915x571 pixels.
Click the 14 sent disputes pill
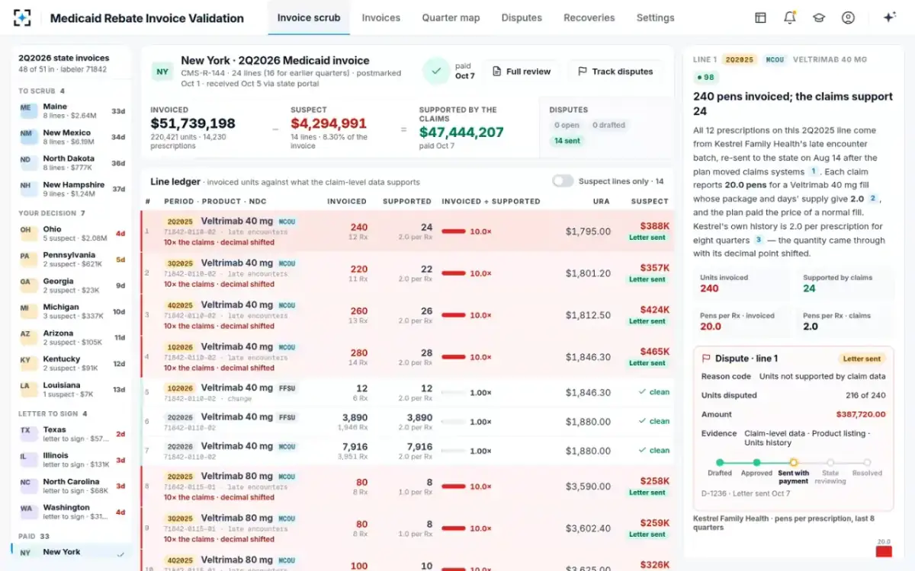pyautogui.click(x=567, y=141)
